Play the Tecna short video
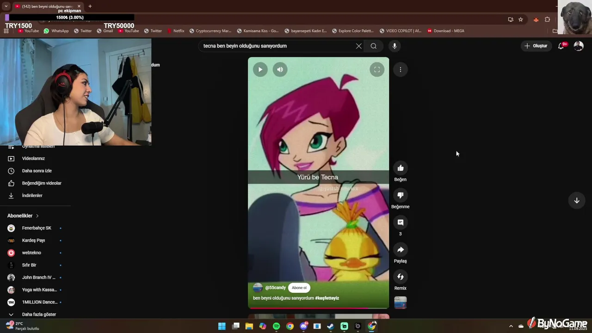 point(260,69)
